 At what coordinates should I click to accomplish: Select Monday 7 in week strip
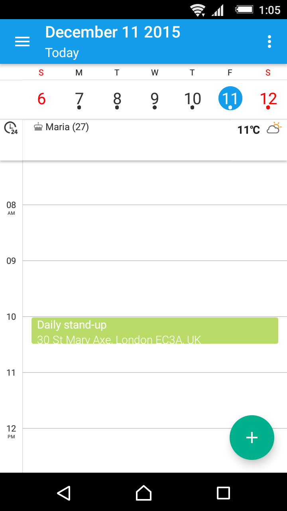(x=79, y=99)
